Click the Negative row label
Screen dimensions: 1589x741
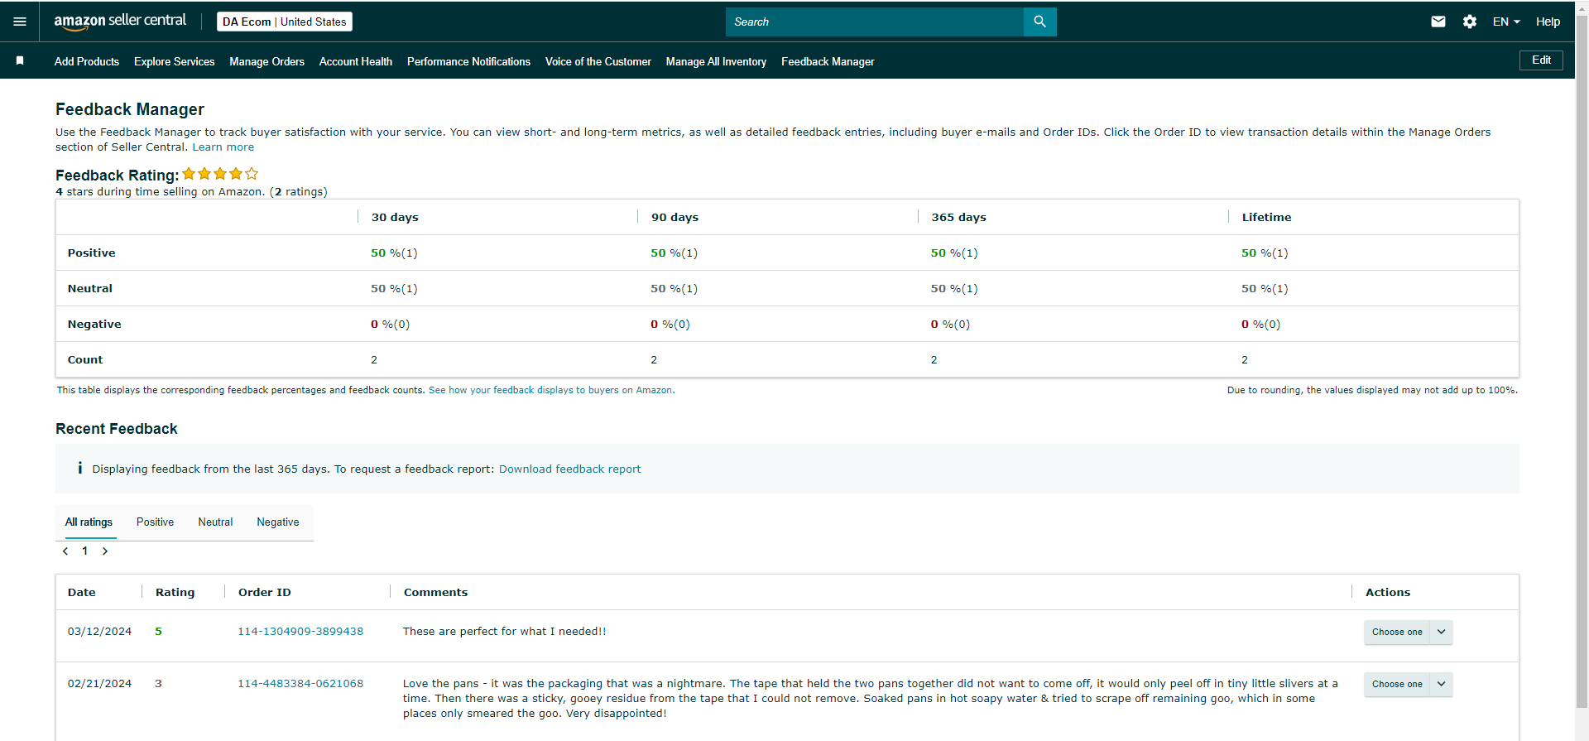coord(94,325)
